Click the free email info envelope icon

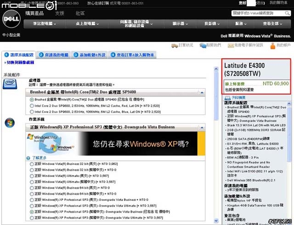point(231,45)
